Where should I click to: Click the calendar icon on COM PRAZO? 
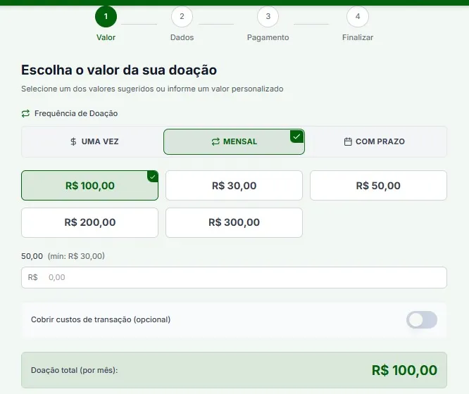[348, 141]
